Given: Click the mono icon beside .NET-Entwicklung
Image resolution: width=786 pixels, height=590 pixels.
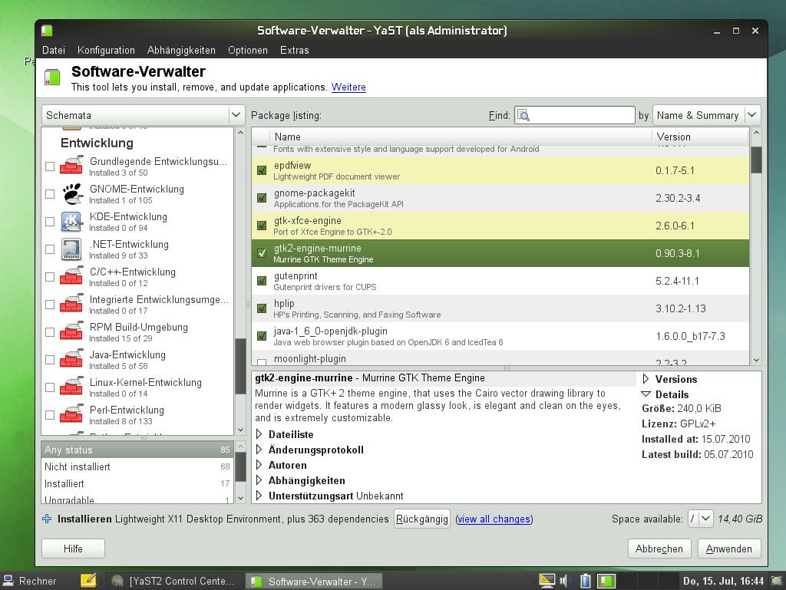Looking at the screenshot, I should (x=71, y=249).
